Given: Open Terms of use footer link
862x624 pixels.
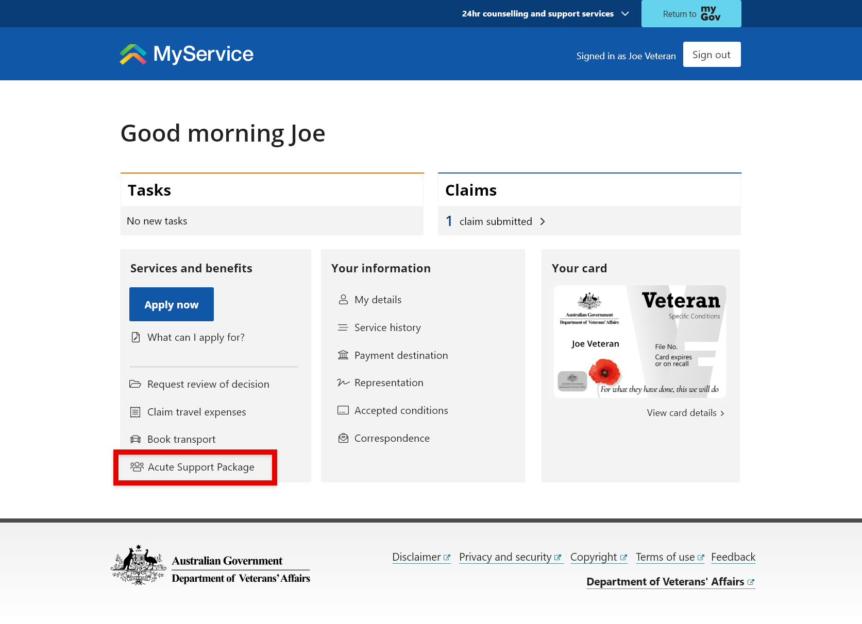Looking at the screenshot, I should click(670, 557).
